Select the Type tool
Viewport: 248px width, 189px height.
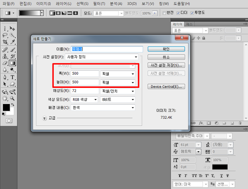point(12,77)
